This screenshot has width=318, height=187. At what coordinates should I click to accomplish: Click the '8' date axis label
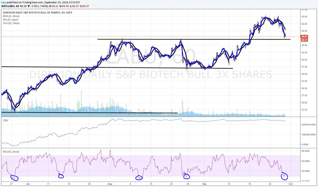point(130,184)
